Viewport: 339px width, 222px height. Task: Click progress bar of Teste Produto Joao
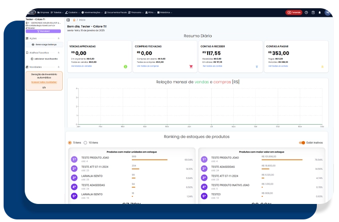[149, 160]
